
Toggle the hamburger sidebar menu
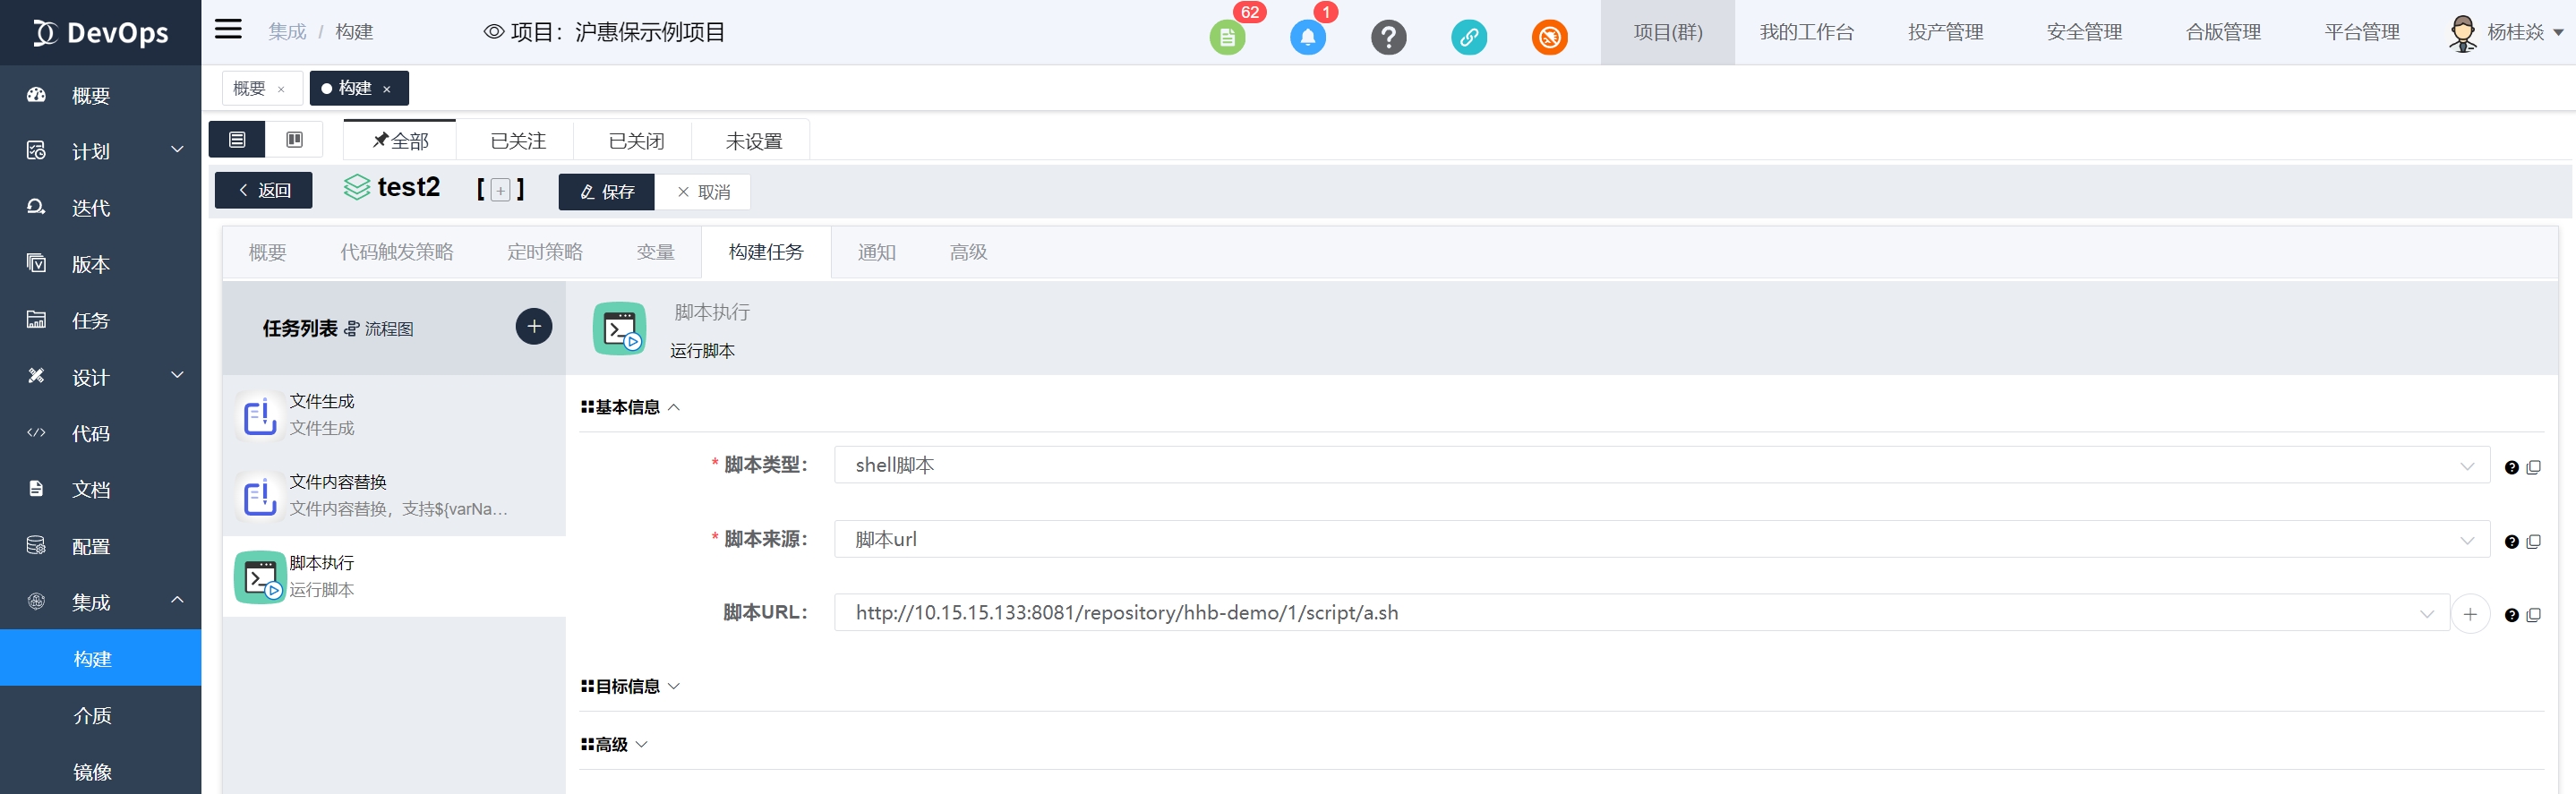coord(228,29)
